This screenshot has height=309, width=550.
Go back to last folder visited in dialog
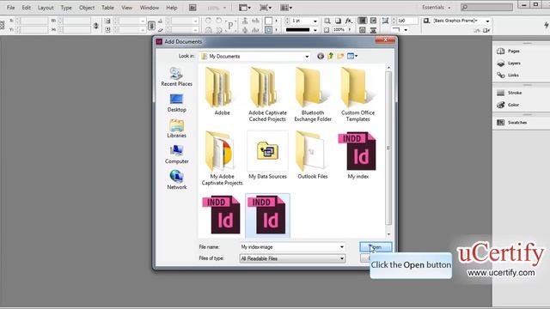pos(321,56)
